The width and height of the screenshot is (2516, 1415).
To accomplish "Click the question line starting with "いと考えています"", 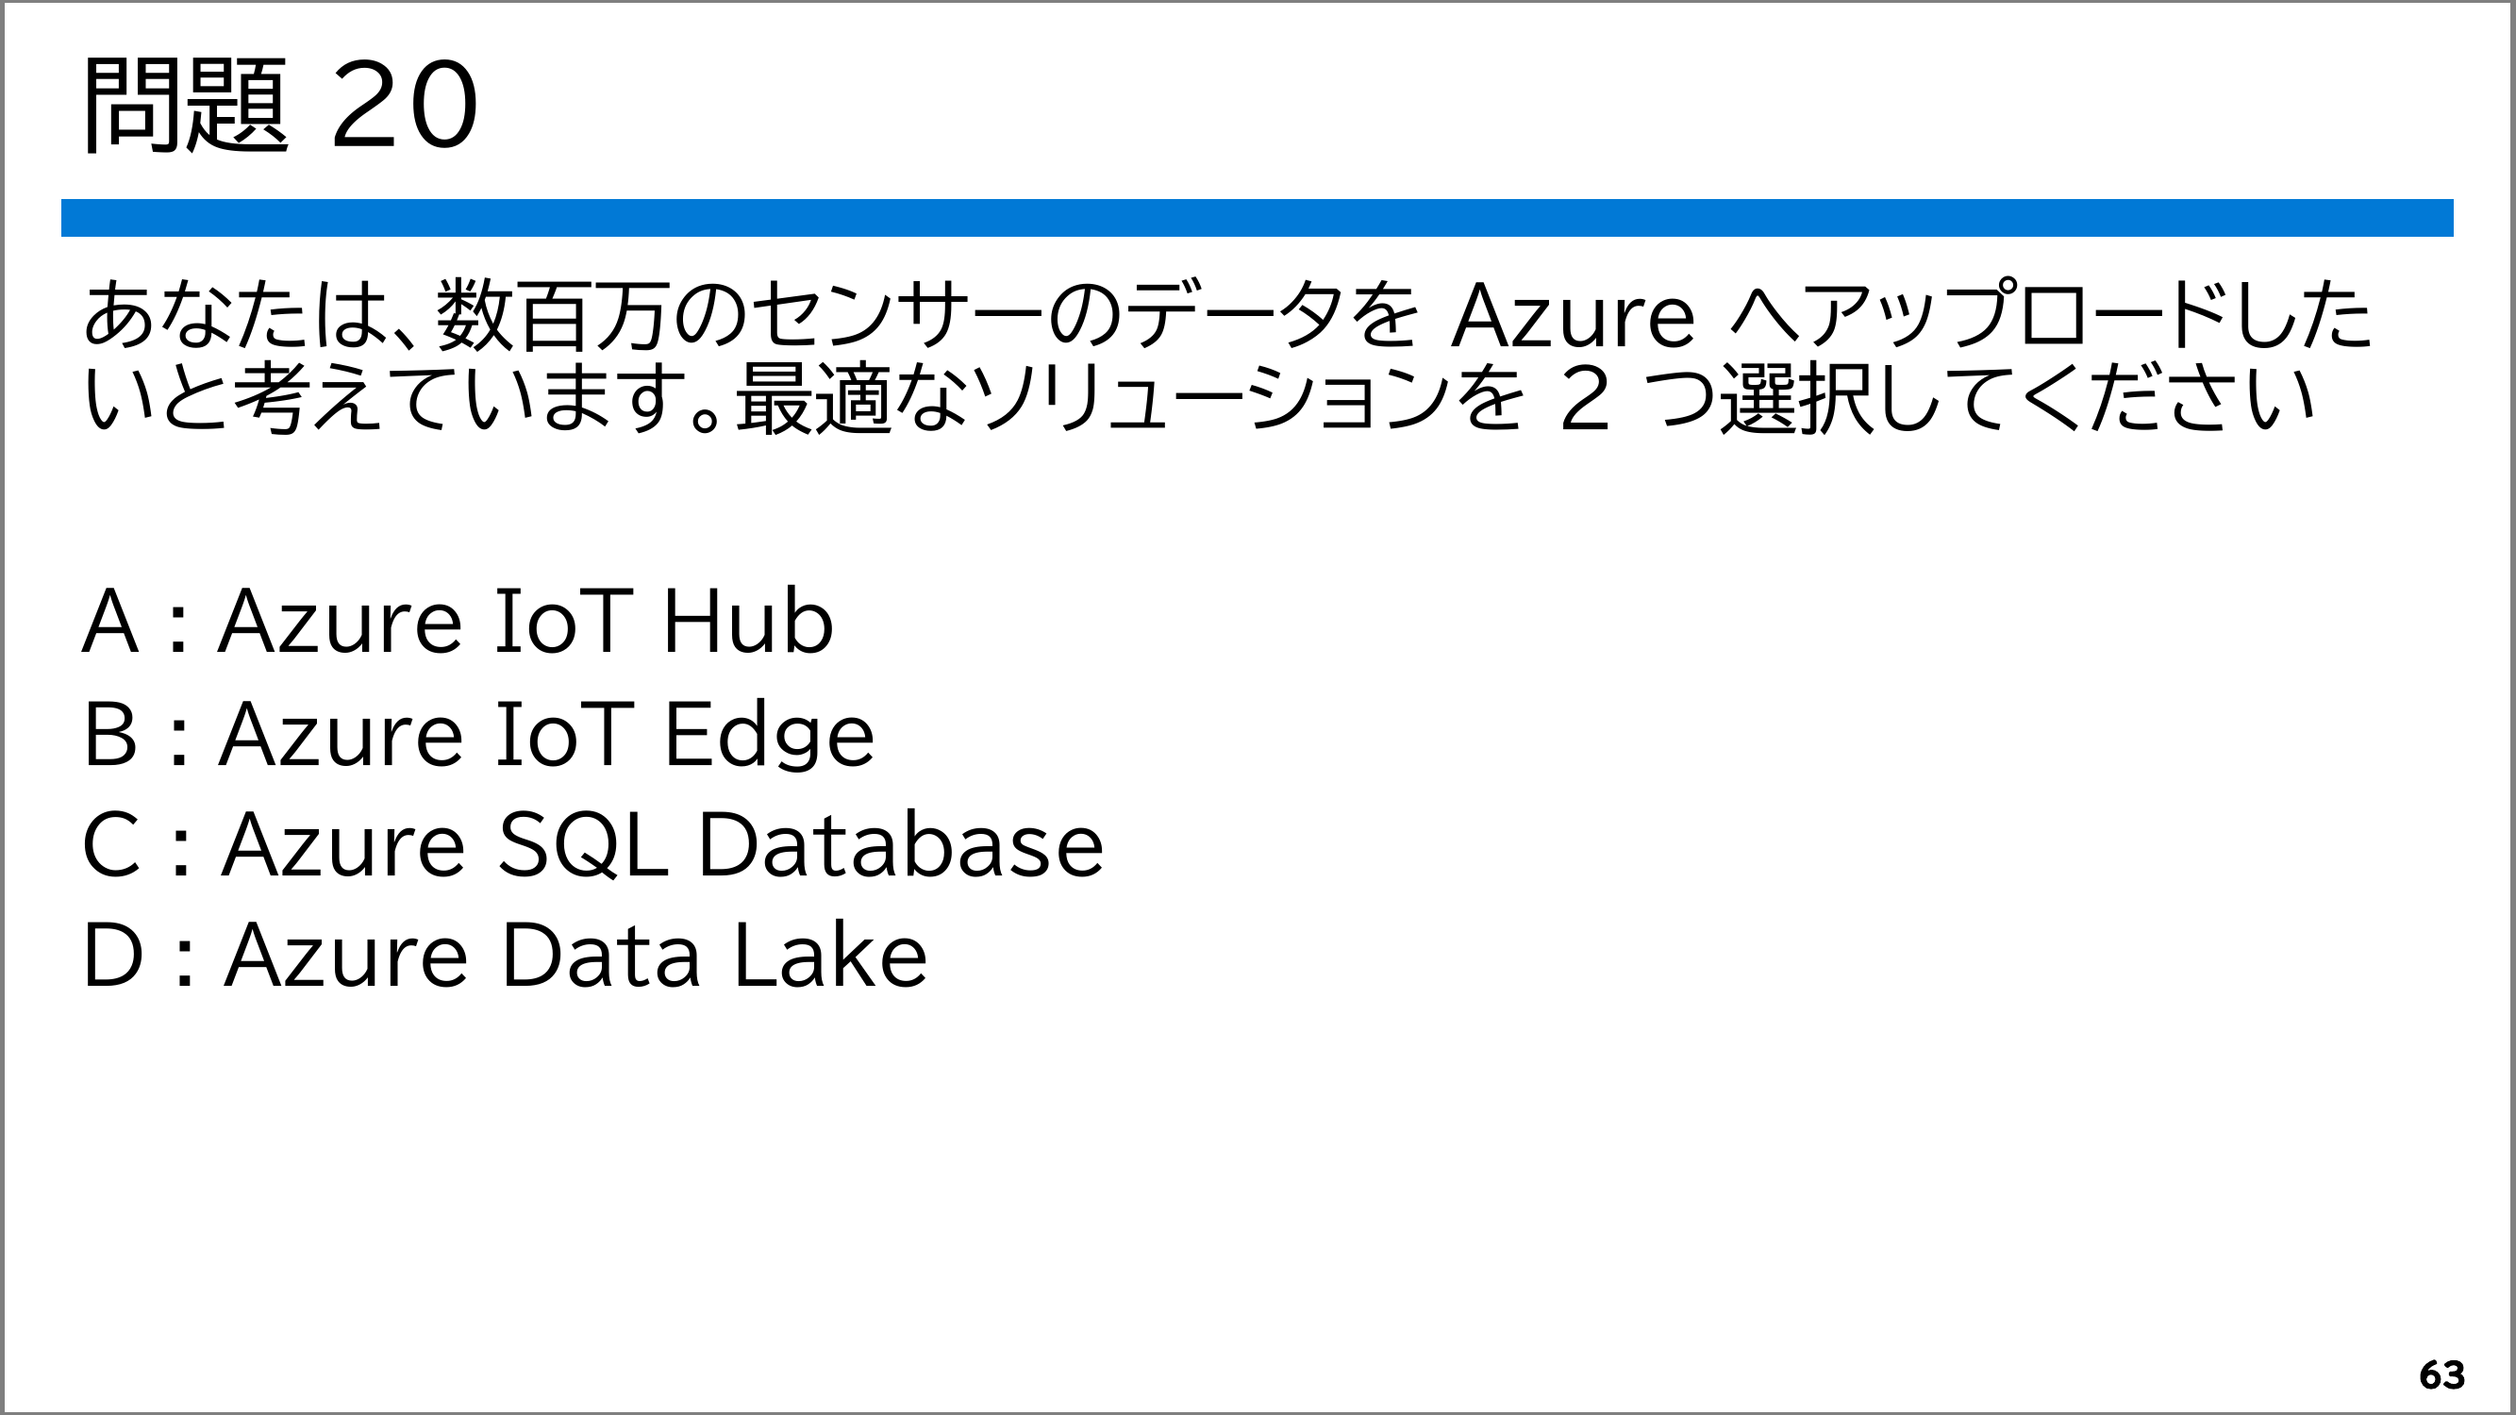I will click(1198, 398).
